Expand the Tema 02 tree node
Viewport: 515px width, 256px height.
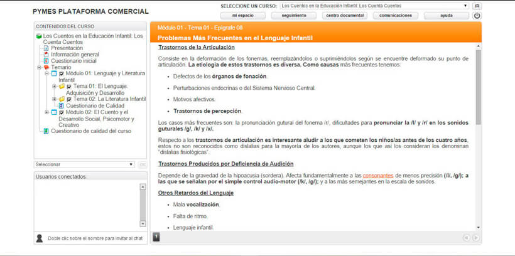click(x=54, y=99)
